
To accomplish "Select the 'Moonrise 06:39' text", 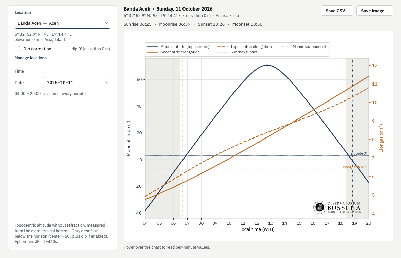I will 175,24.
